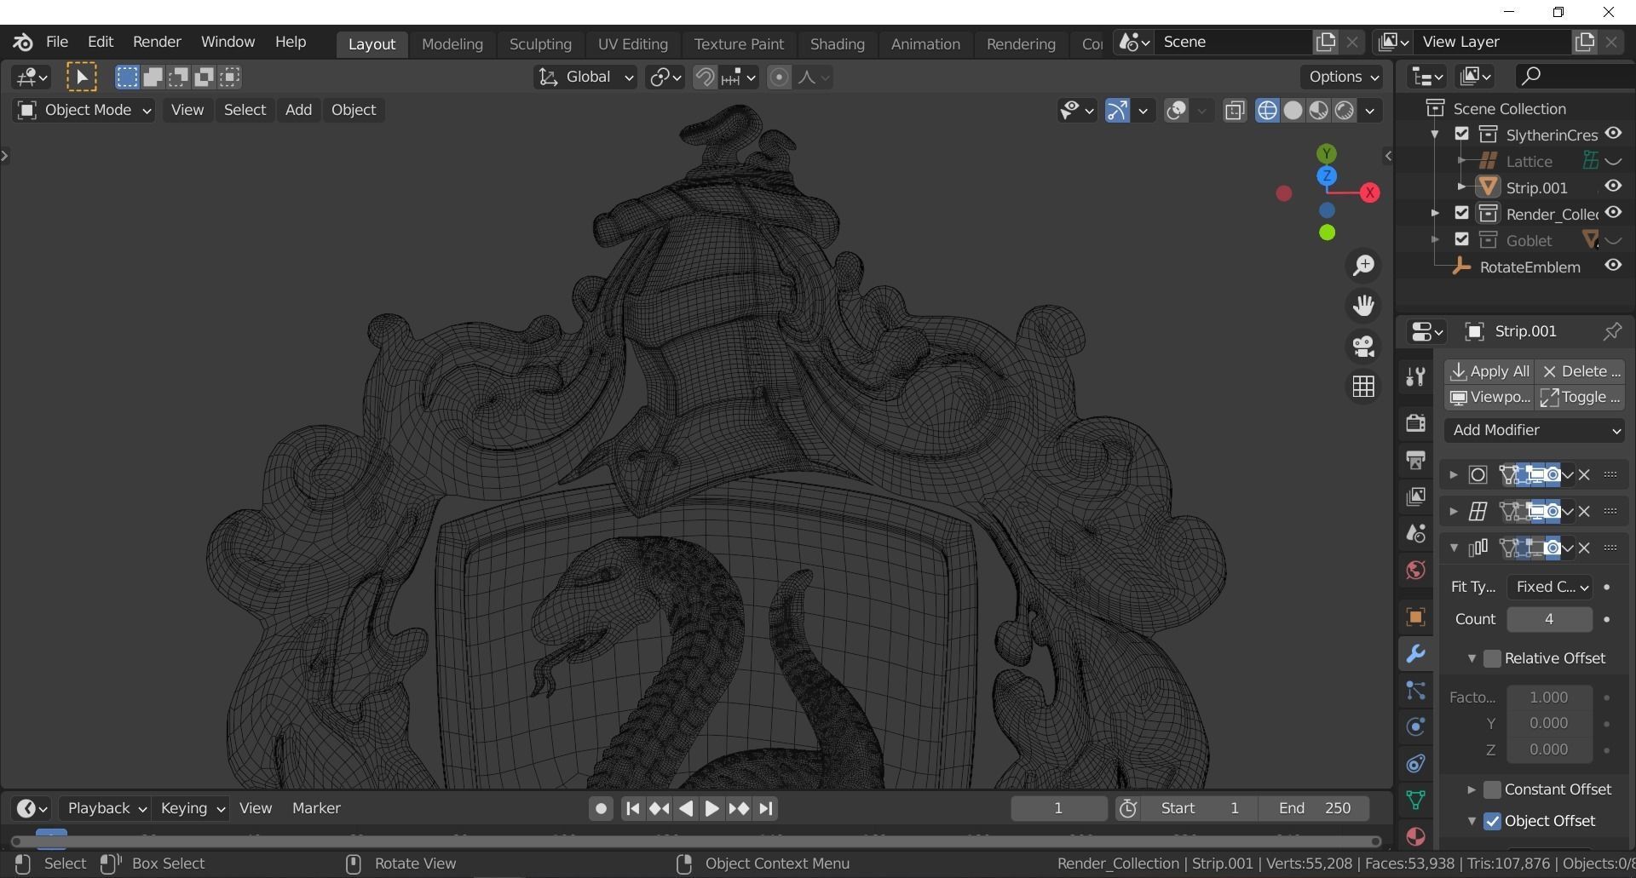Image resolution: width=1636 pixels, height=878 pixels.
Task: Disable the Object Offset checkbox
Action: 1492,821
